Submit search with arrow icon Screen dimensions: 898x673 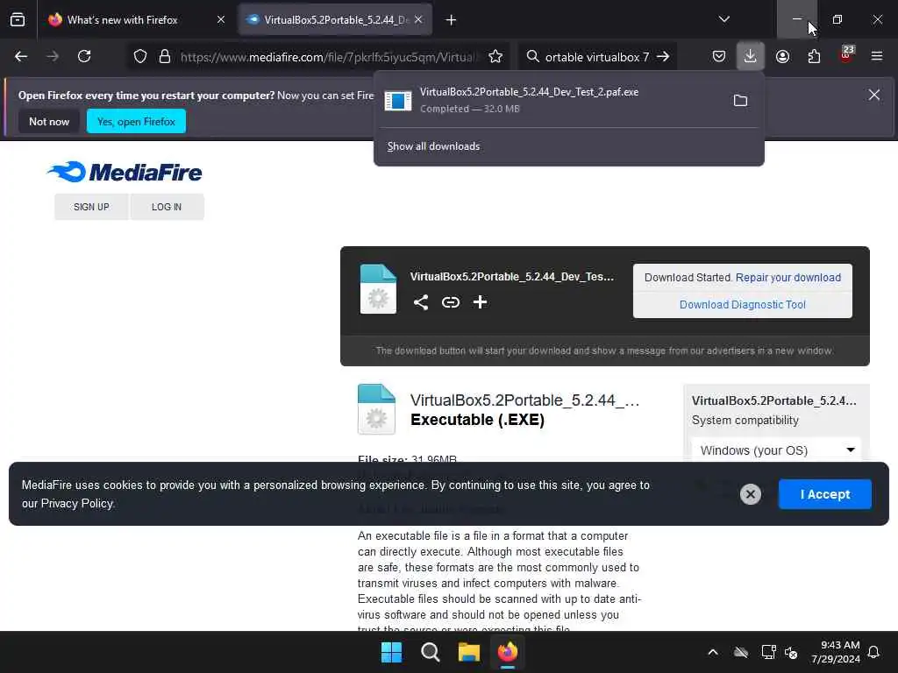663,57
